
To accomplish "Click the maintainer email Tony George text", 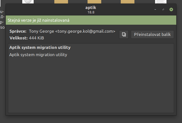I will [72, 31].
